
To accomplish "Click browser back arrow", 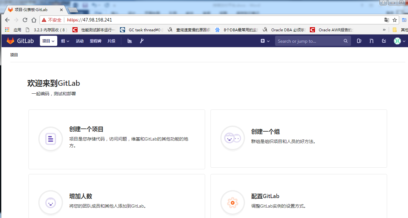I will pyautogui.click(x=7, y=20).
